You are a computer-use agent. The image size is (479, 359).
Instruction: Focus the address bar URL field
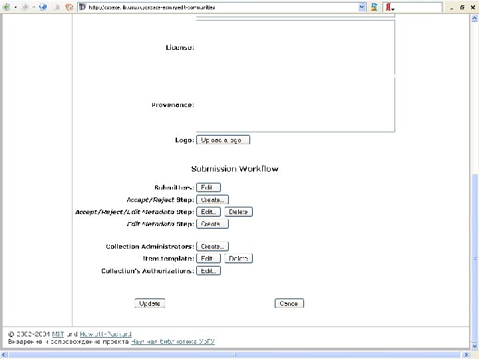pos(223,7)
